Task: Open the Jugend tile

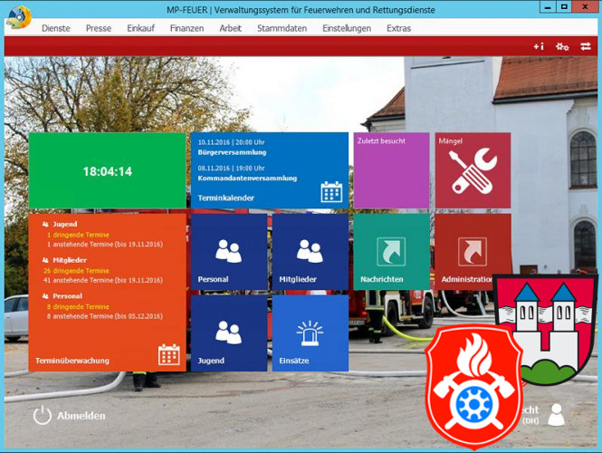Action: 228,333
